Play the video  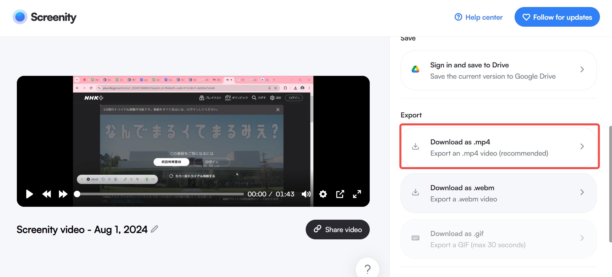(x=29, y=194)
